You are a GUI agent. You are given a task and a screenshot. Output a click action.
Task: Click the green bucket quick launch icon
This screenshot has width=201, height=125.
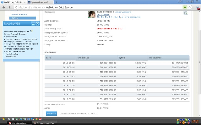point(17,119)
